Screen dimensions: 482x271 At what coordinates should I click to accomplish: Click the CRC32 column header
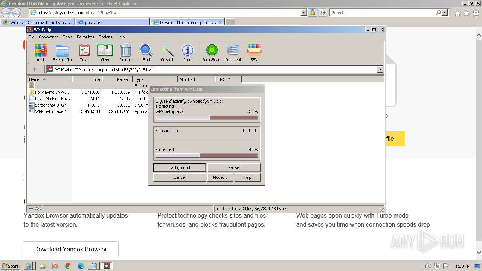coord(228,79)
